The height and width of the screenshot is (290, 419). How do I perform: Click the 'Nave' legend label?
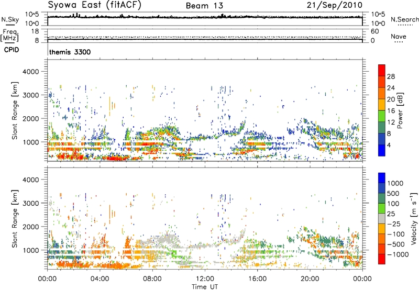point(399,36)
